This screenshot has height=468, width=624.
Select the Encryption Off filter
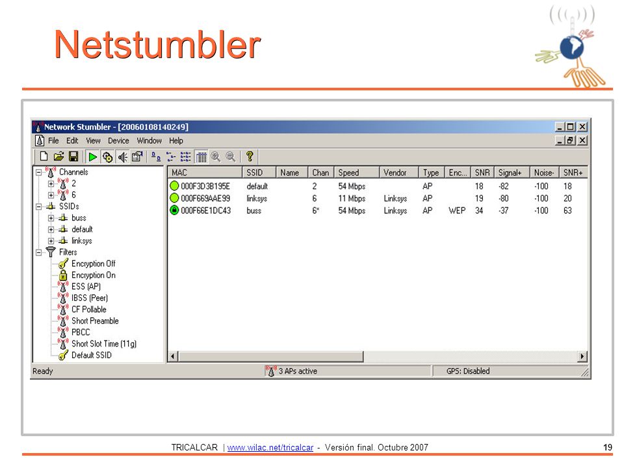point(93,263)
